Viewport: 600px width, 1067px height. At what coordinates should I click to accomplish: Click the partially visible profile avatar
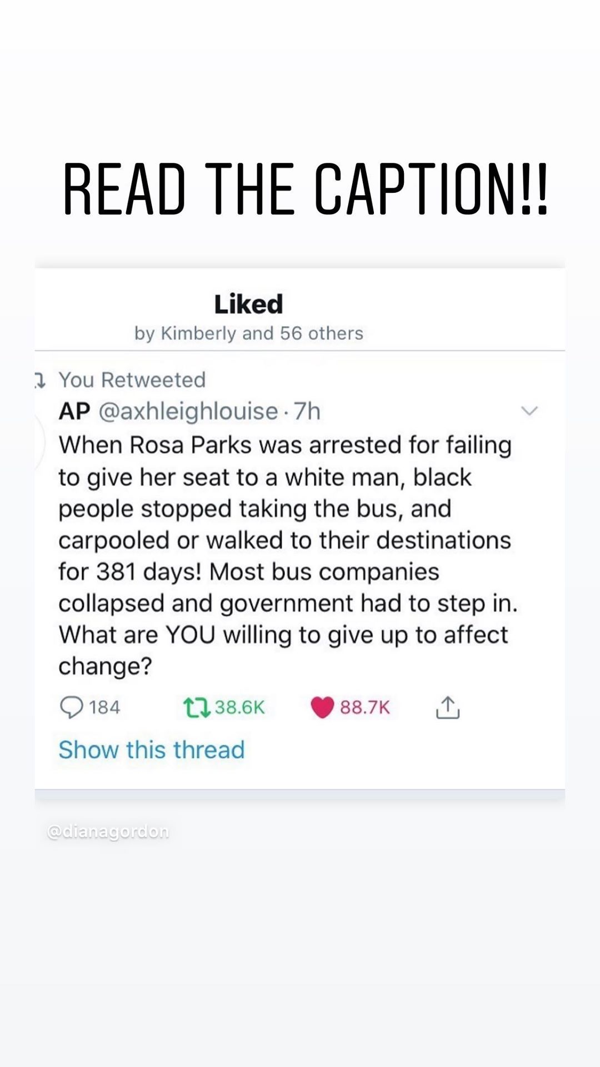(x=39, y=442)
